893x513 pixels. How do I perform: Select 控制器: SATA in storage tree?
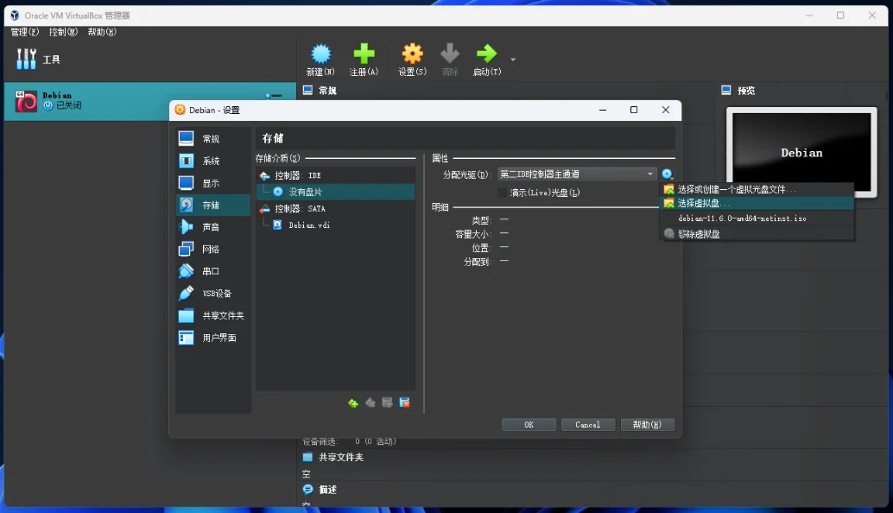point(335,208)
